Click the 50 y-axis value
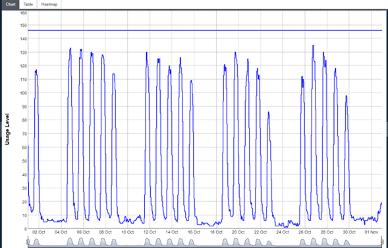 [24, 161]
